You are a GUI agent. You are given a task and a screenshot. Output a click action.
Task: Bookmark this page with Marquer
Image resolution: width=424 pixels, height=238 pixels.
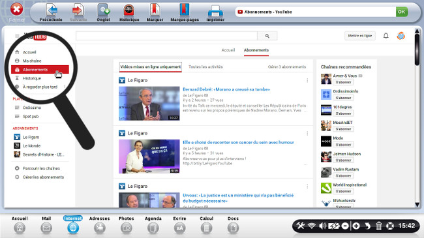(155, 12)
